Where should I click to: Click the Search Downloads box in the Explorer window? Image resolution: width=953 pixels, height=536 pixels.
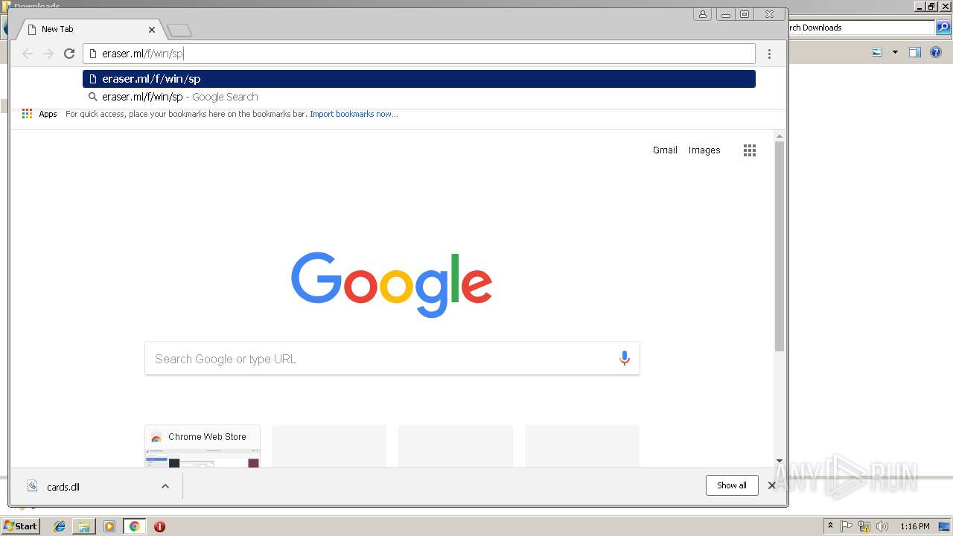click(861, 28)
